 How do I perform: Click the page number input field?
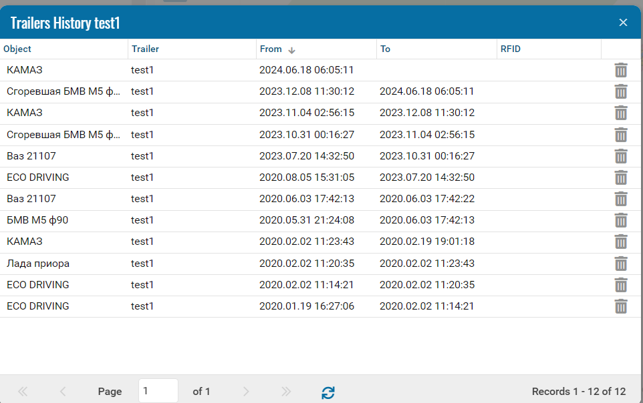point(158,391)
